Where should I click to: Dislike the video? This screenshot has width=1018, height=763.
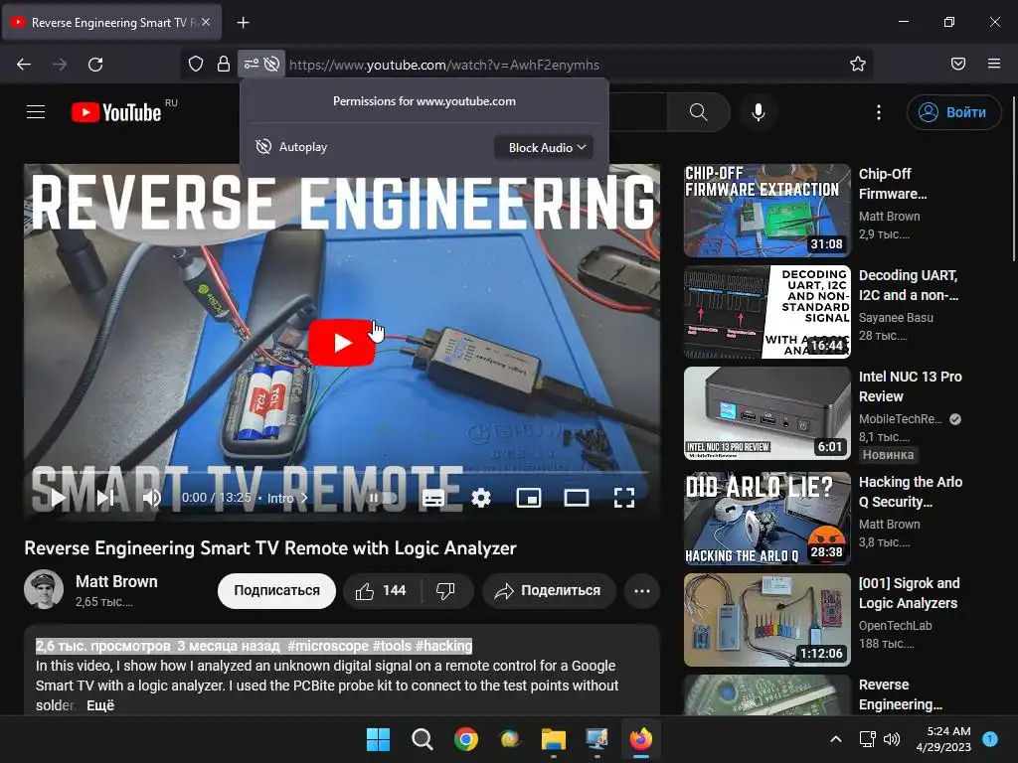pyautogui.click(x=446, y=590)
